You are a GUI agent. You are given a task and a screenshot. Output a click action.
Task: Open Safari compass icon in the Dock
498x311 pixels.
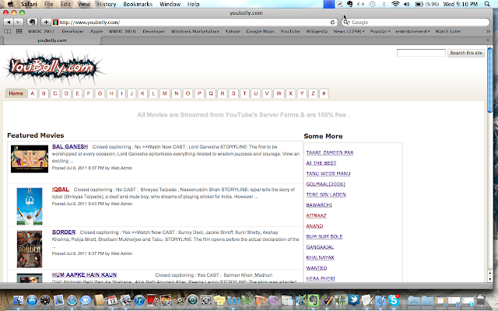[72, 299]
